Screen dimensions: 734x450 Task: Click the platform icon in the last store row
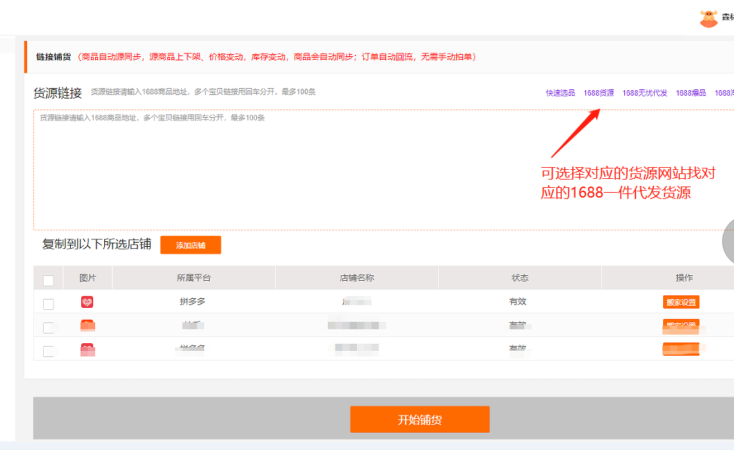(x=87, y=349)
